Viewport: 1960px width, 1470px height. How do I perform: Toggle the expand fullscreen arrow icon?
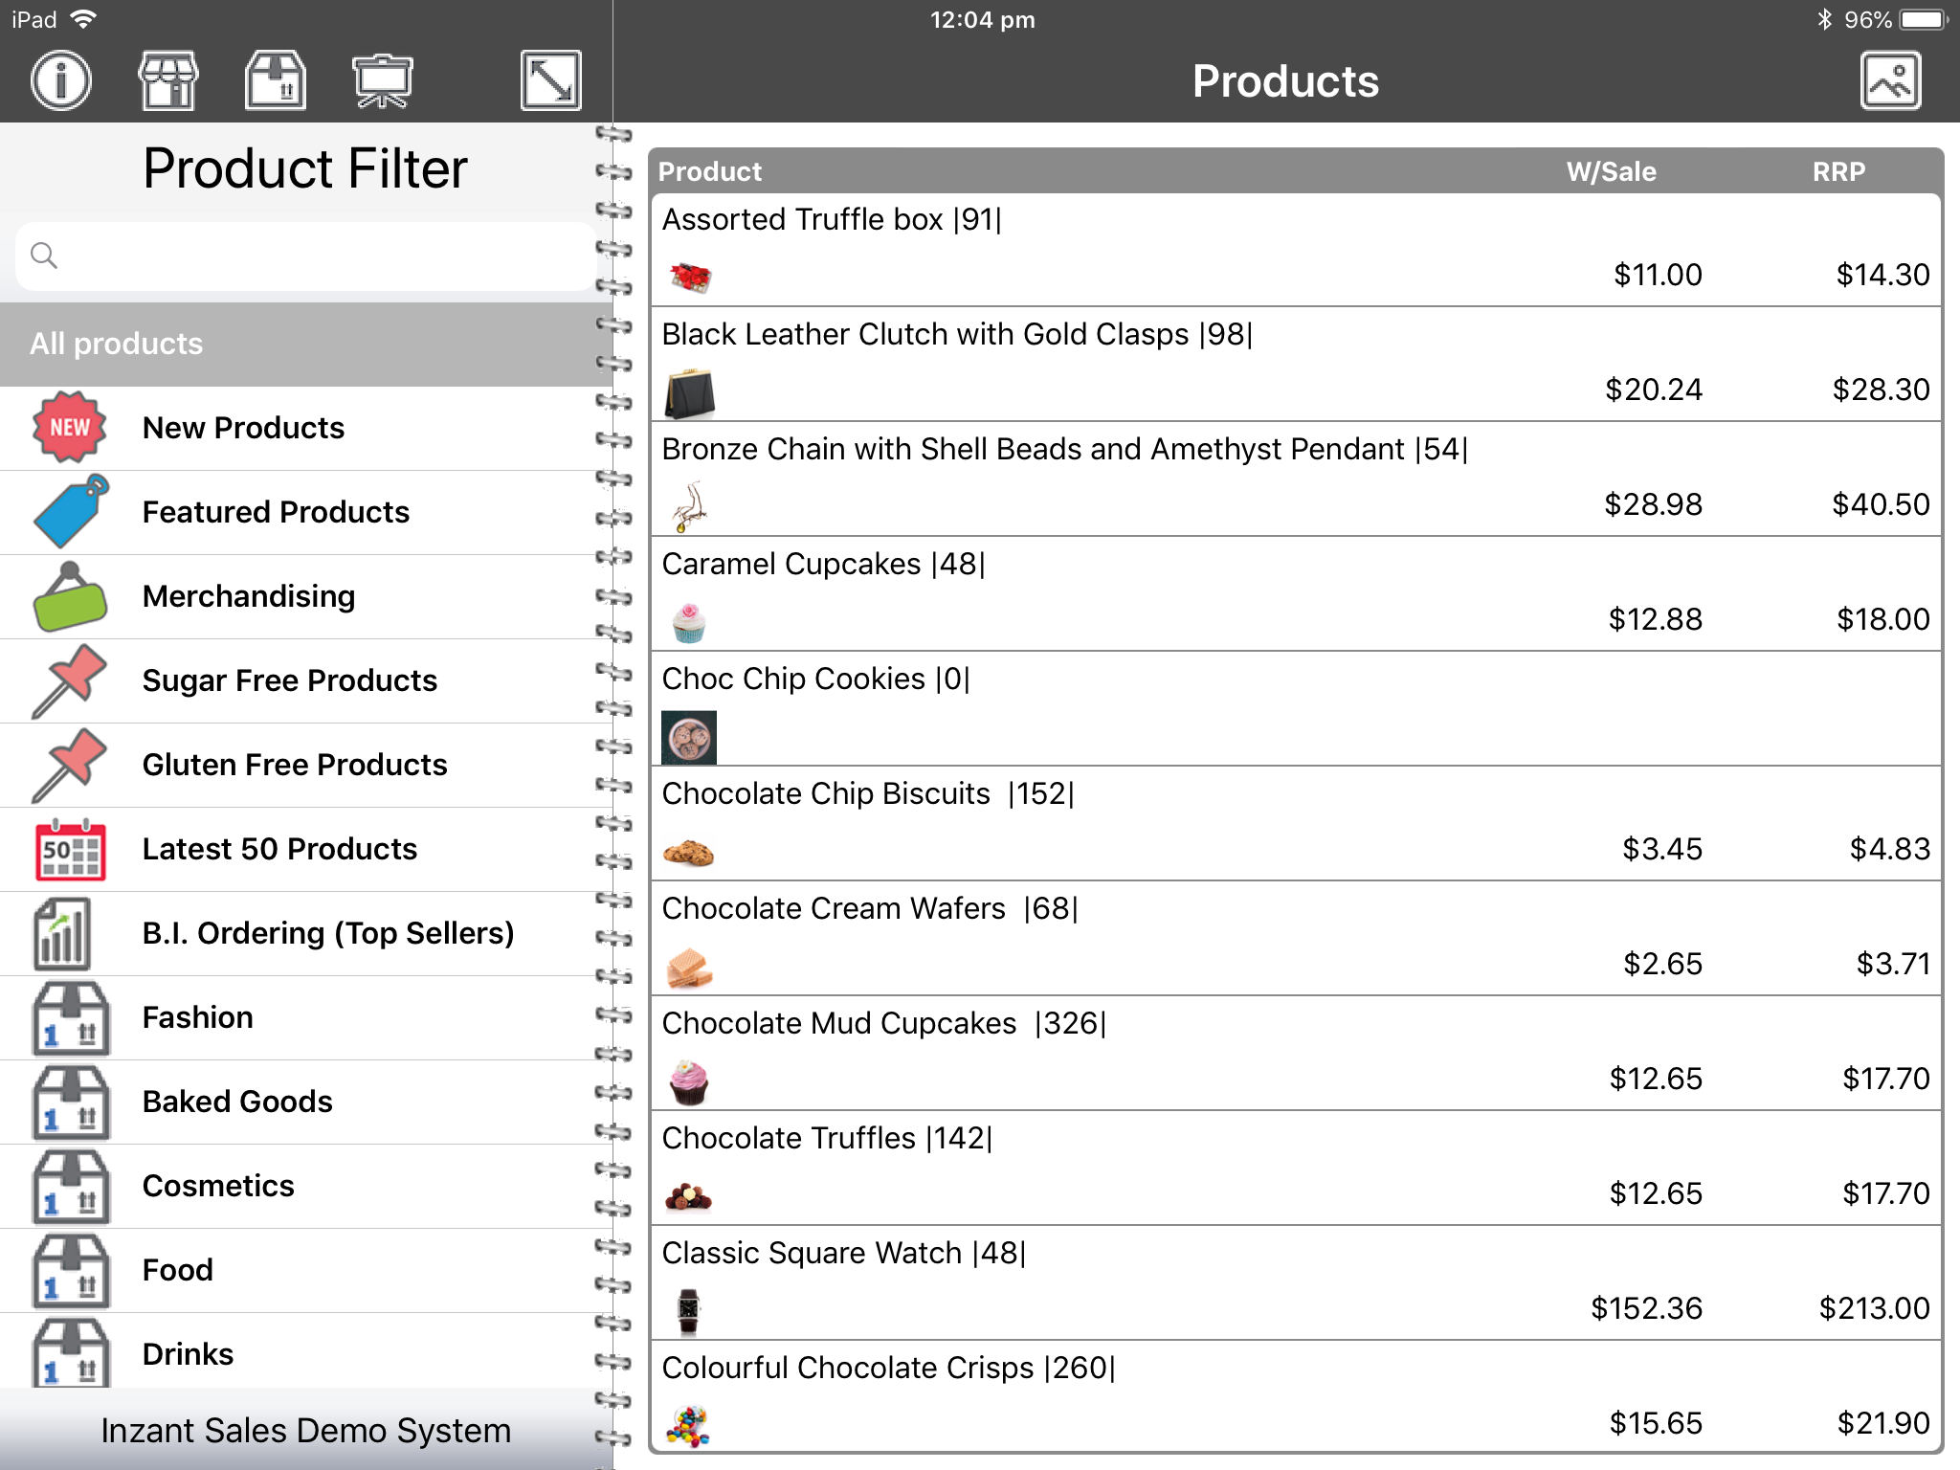coord(550,80)
